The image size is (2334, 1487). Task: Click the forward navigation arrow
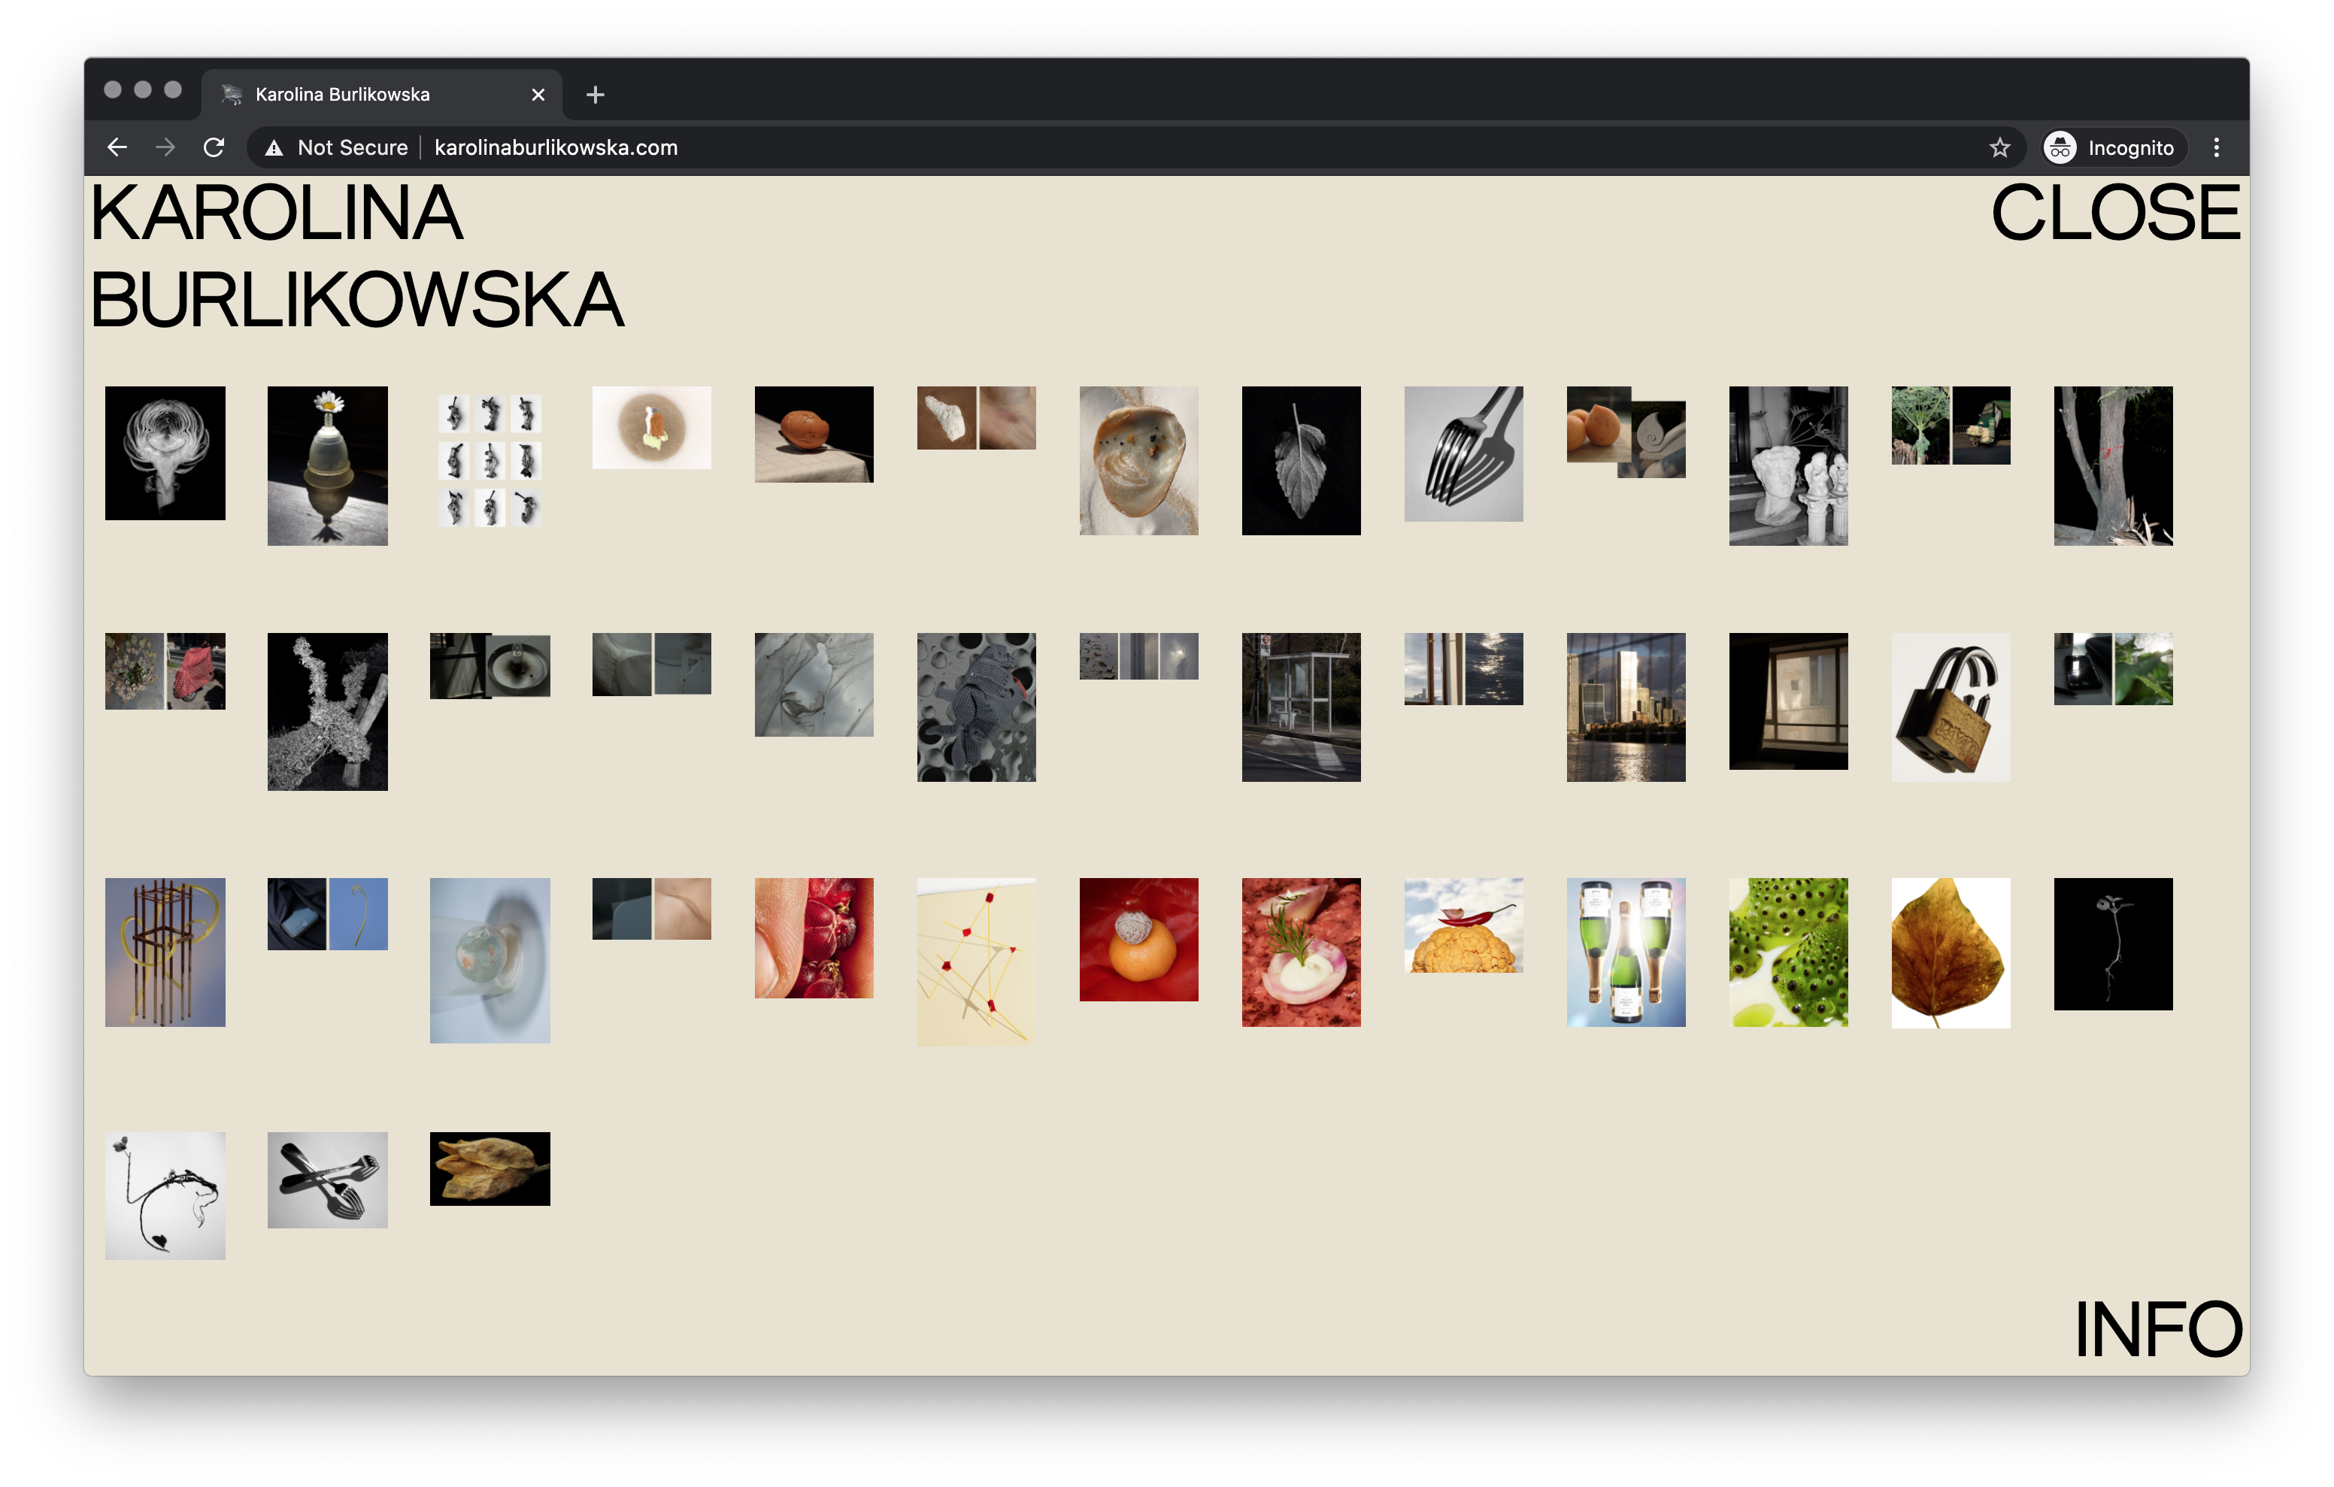coord(165,147)
